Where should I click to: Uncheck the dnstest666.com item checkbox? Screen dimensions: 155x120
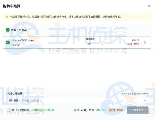pyautogui.click(x=8, y=42)
